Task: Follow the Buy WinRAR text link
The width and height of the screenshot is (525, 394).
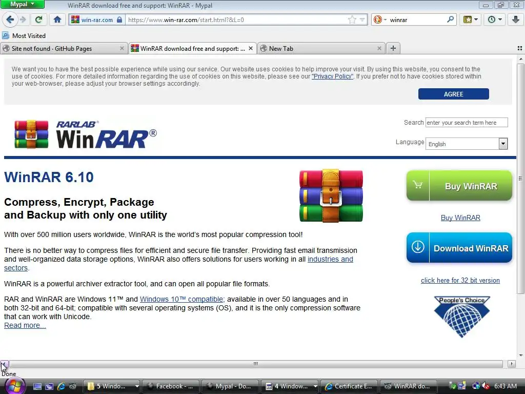Action: 460,218
